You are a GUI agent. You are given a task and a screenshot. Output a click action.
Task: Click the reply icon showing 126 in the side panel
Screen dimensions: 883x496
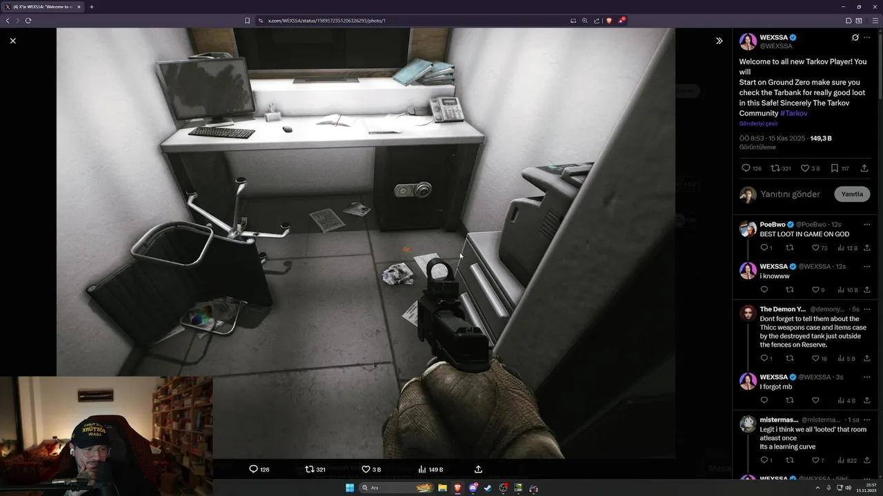pyautogui.click(x=746, y=168)
